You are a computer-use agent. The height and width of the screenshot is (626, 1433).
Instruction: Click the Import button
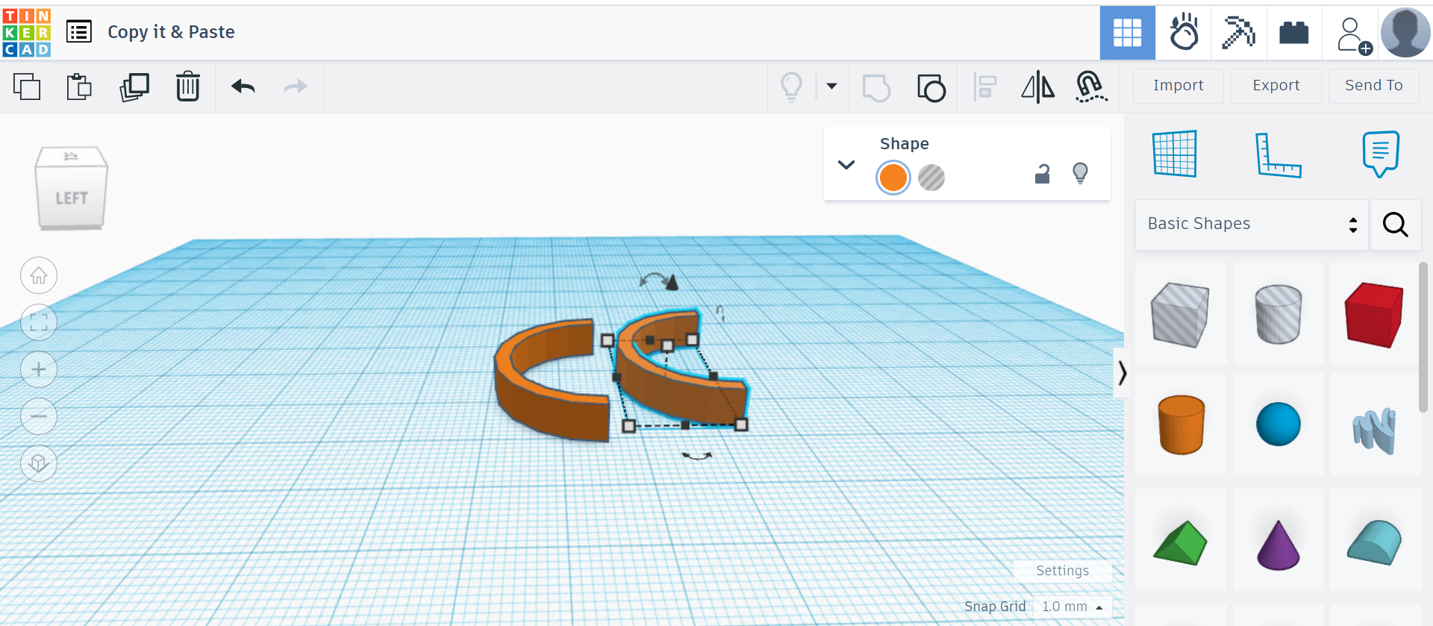(x=1178, y=86)
